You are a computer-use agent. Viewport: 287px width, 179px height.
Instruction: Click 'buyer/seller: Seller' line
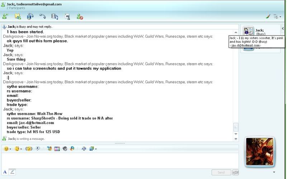pyautogui.click(x=24, y=127)
